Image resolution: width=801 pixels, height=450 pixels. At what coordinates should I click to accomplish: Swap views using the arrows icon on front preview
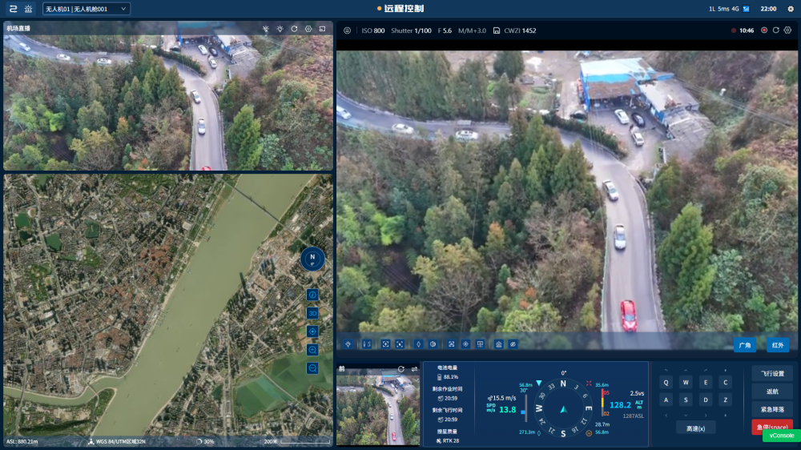414,369
